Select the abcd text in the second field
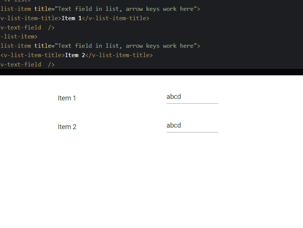 pos(173,125)
